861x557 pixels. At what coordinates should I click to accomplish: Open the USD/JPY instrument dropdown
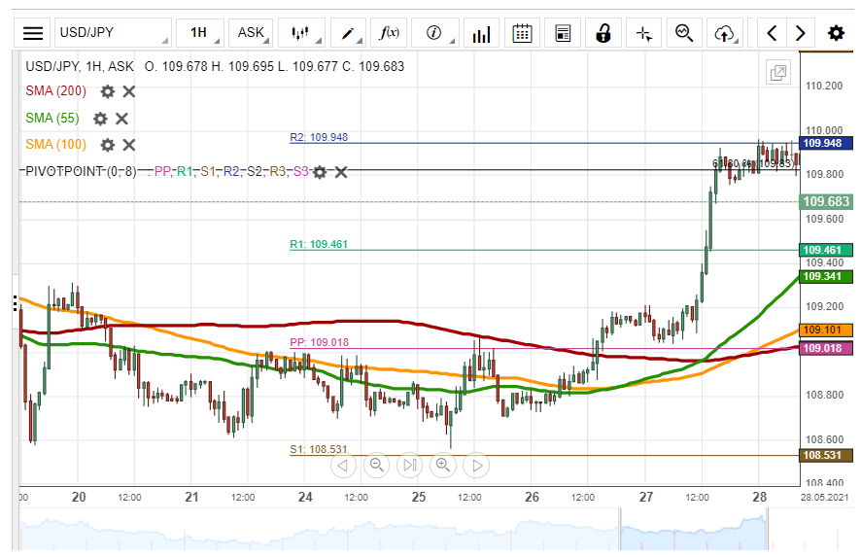click(x=112, y=33)
